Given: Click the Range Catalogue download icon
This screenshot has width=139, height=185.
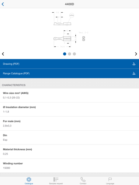Looking at the screenshot, I should coord(134,74).
